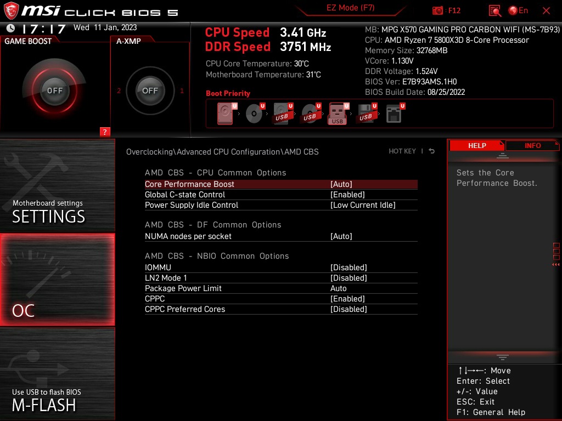The image size is (562, 421).
Task: Change IOMMU [Disabled] setting
Action: pyautogui.click(x=349, y=268)
